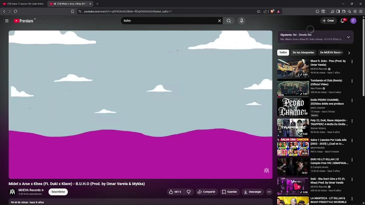Toggle the browser sidebar panel

click(338, 11)
